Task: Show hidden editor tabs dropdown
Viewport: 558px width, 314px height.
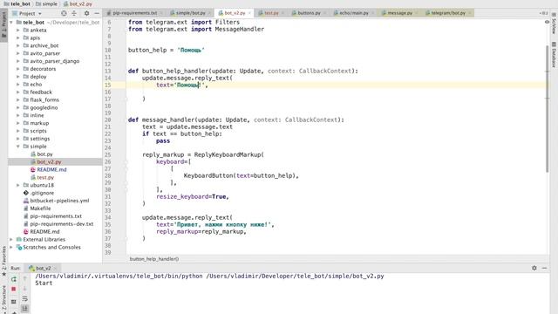Action: tap(543, 13)
